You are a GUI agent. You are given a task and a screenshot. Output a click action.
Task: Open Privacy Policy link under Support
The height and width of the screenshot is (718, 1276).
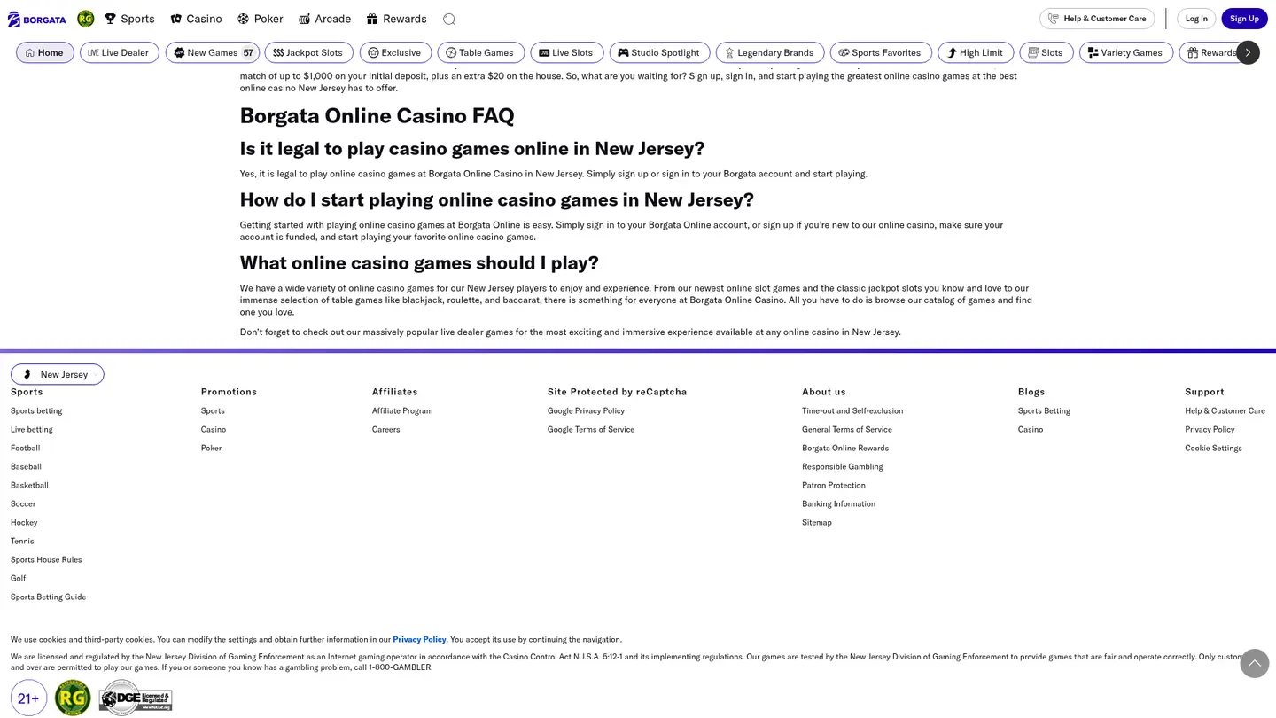coord(1210,429)
